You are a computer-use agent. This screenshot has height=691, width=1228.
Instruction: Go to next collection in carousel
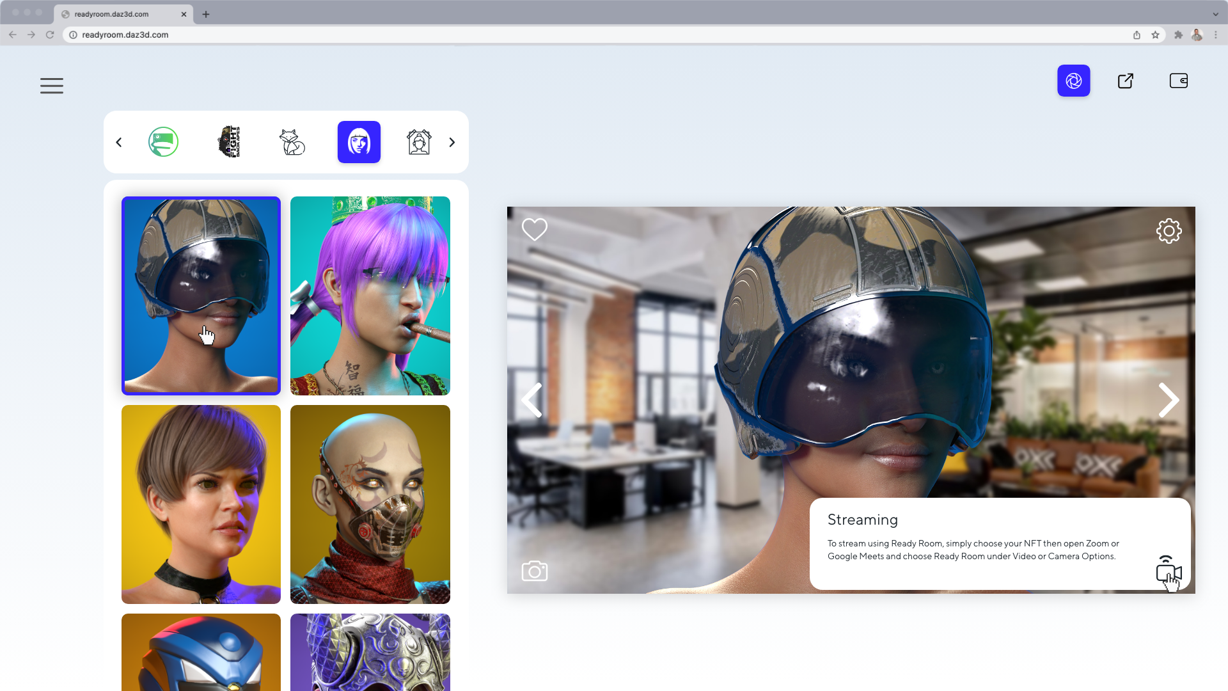pos(452,142)
